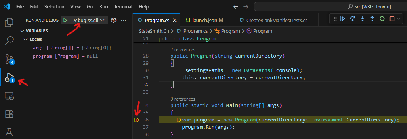Open launch.json via the gear icon
This screenshot has height=139, width=407.
pos(113,20)
